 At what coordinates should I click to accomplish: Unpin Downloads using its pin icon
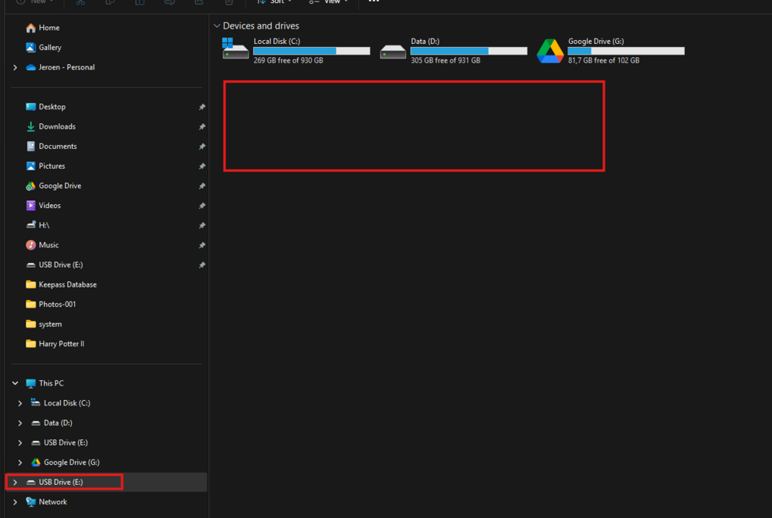(201, 126)
